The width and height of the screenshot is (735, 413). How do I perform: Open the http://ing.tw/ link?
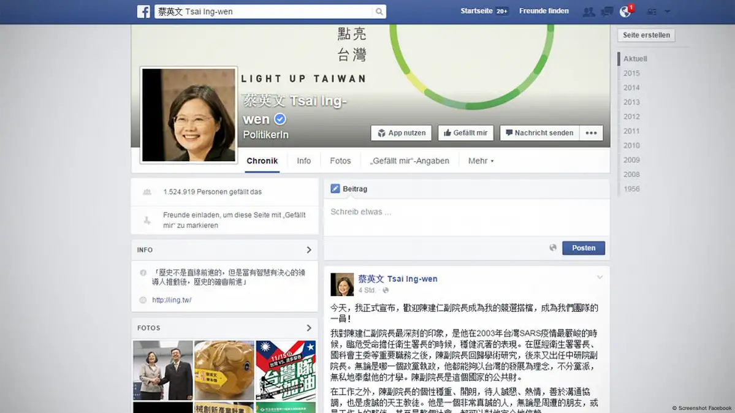[x=171, y=300]
